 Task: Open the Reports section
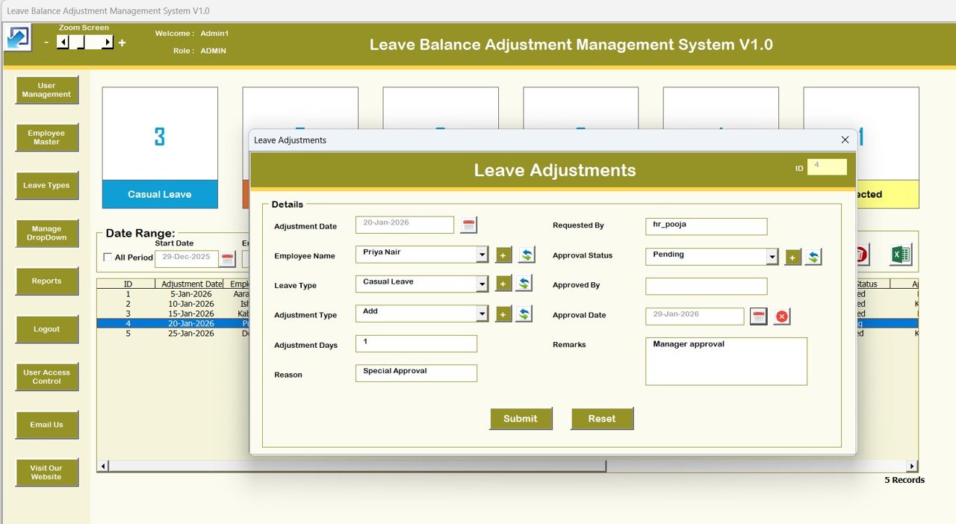[46, 281]
